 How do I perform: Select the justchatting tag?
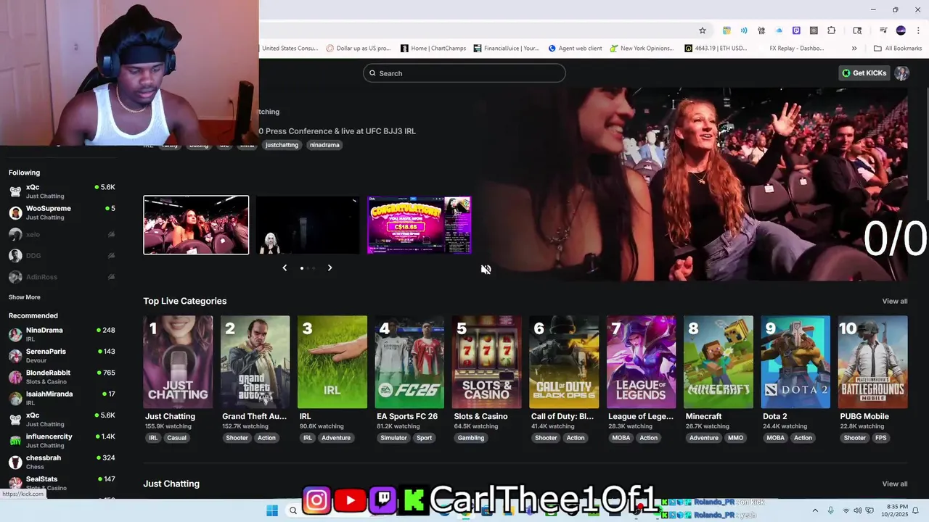[282, 145]
